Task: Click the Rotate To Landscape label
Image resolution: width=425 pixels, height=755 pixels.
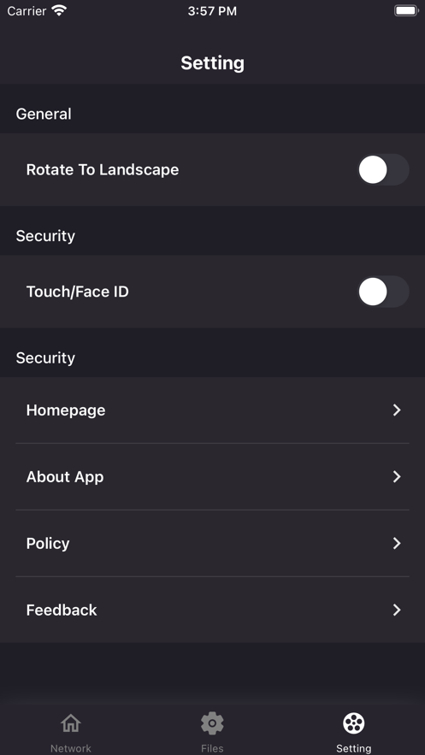Action: pos(103,170)
